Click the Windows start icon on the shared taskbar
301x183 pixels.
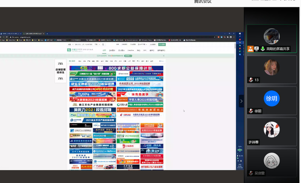(x=240, y=34)
